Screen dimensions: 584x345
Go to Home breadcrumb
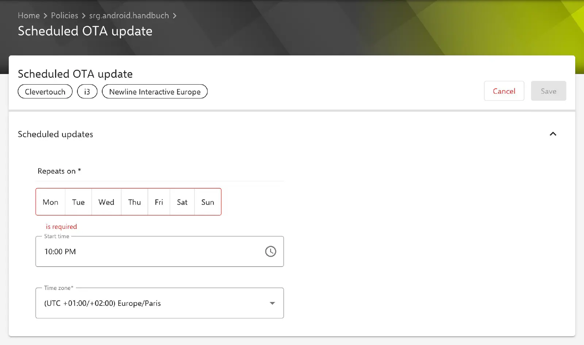click(x=29, y=15)
